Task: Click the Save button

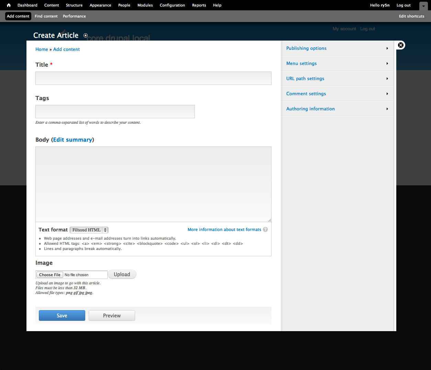Action: click(x=62, y=316)
